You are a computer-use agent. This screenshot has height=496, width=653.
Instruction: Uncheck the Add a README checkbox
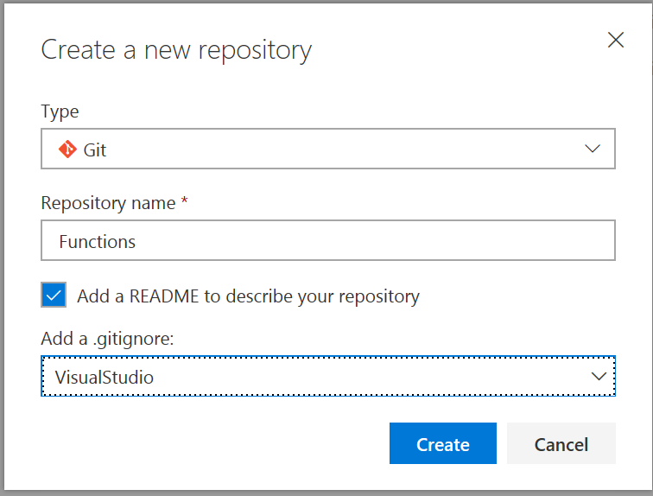[x=53, y=296]
